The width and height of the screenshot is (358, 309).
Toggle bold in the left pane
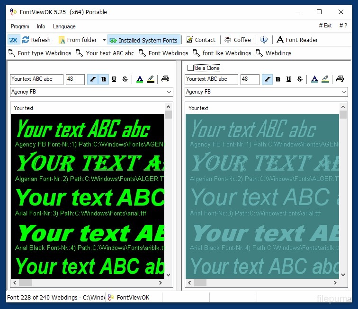point(103,79)
